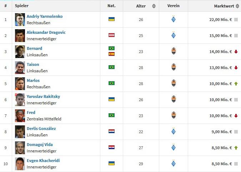Click the Brazil flag in Taison's row
241x172 pixels.
tap(111, 67)
